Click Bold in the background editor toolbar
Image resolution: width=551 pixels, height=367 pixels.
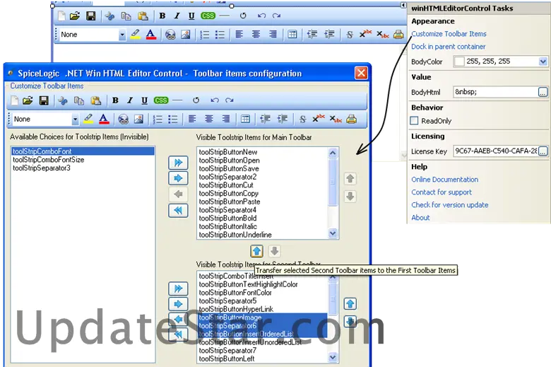(x=162, y=16)
